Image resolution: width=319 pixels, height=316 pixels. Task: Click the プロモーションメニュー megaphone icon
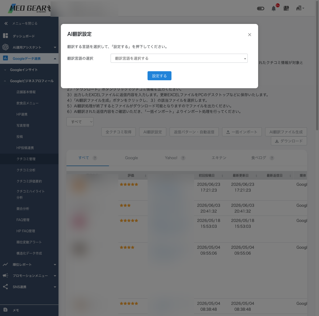(5, 276)
